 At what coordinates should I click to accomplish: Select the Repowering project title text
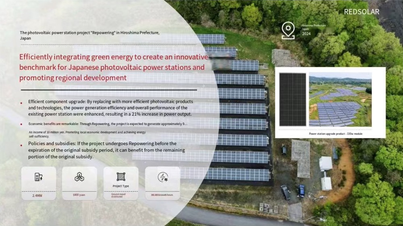pyautogui.click(x=89, y=35)
